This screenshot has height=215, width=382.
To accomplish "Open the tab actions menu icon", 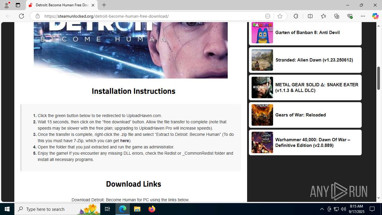I will 18,5.
